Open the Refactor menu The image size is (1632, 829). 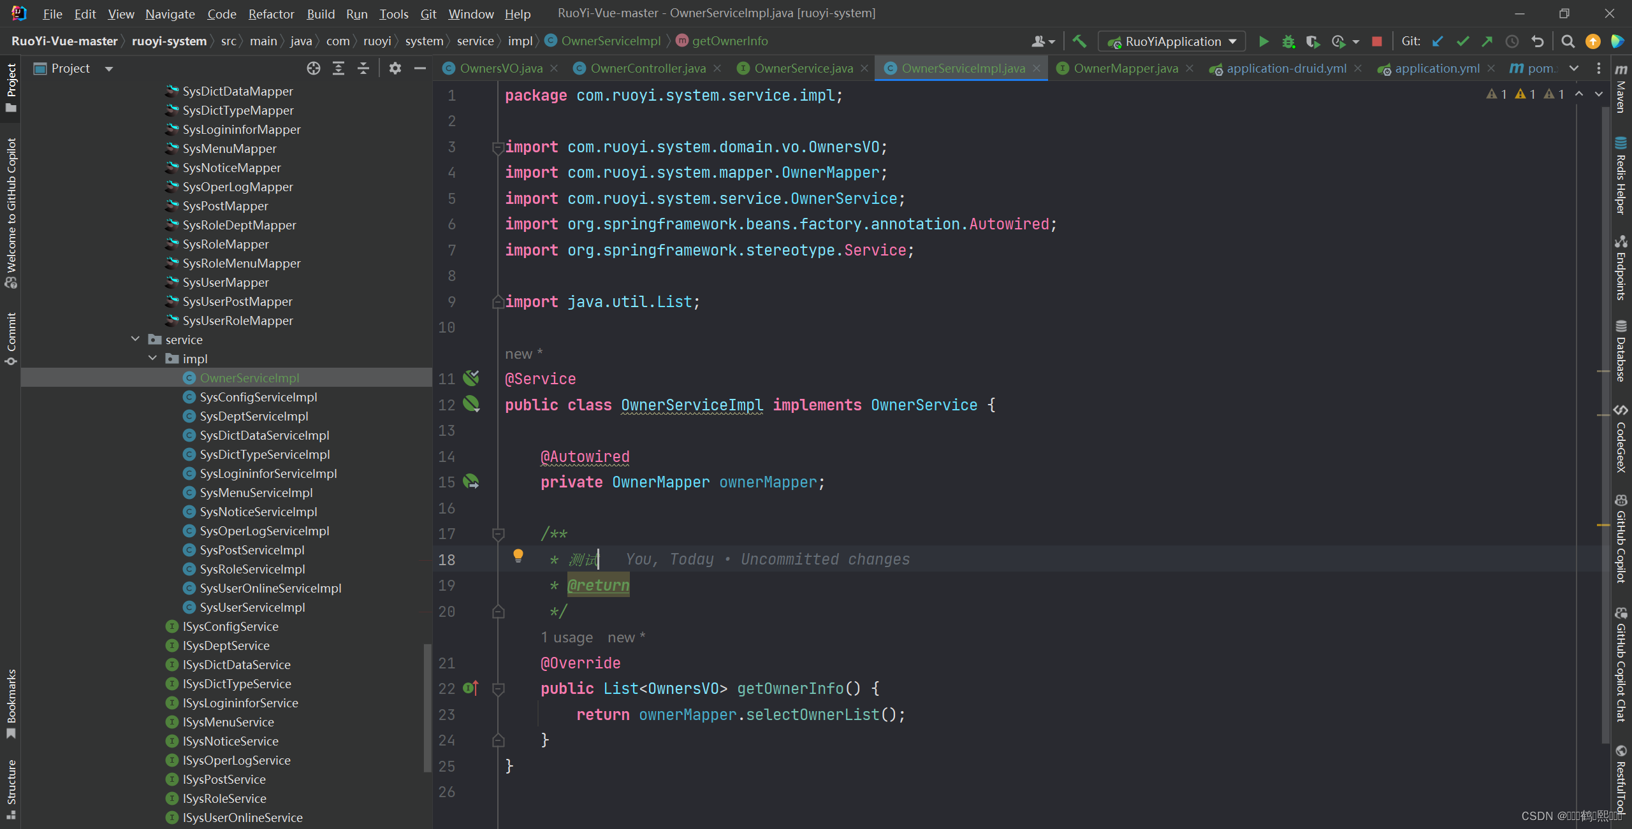tap(271, 13)
